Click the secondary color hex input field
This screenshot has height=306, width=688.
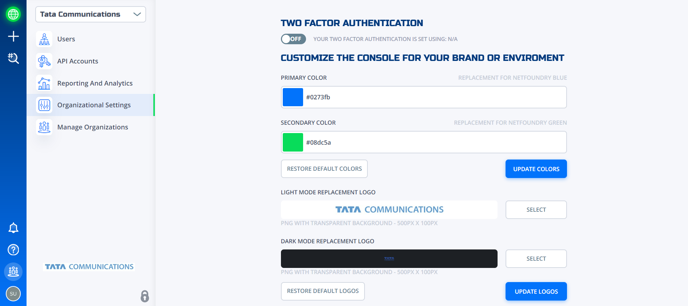(424, 142)
